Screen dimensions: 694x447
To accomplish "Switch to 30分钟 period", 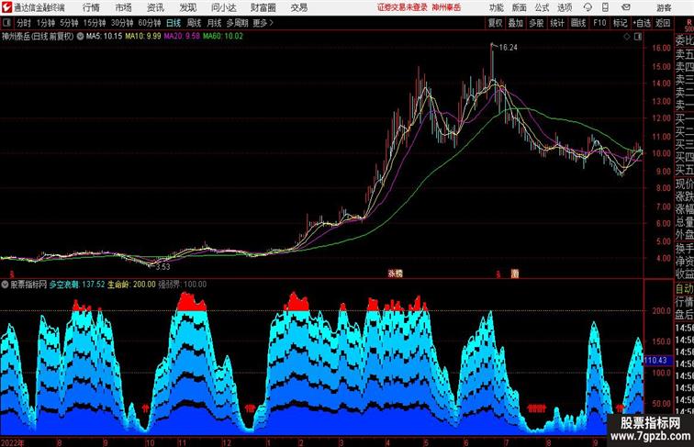I will click(x=122, y=23).
